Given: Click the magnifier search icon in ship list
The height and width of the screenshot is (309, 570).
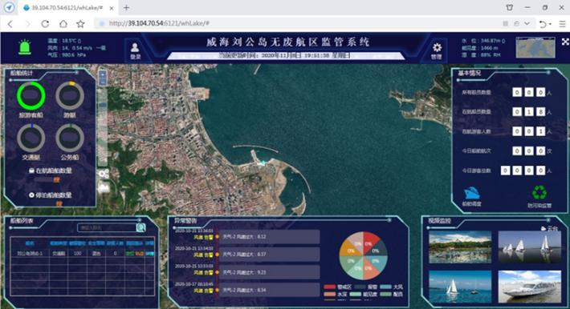Looking at the screenshot, I should click(141, 227).
